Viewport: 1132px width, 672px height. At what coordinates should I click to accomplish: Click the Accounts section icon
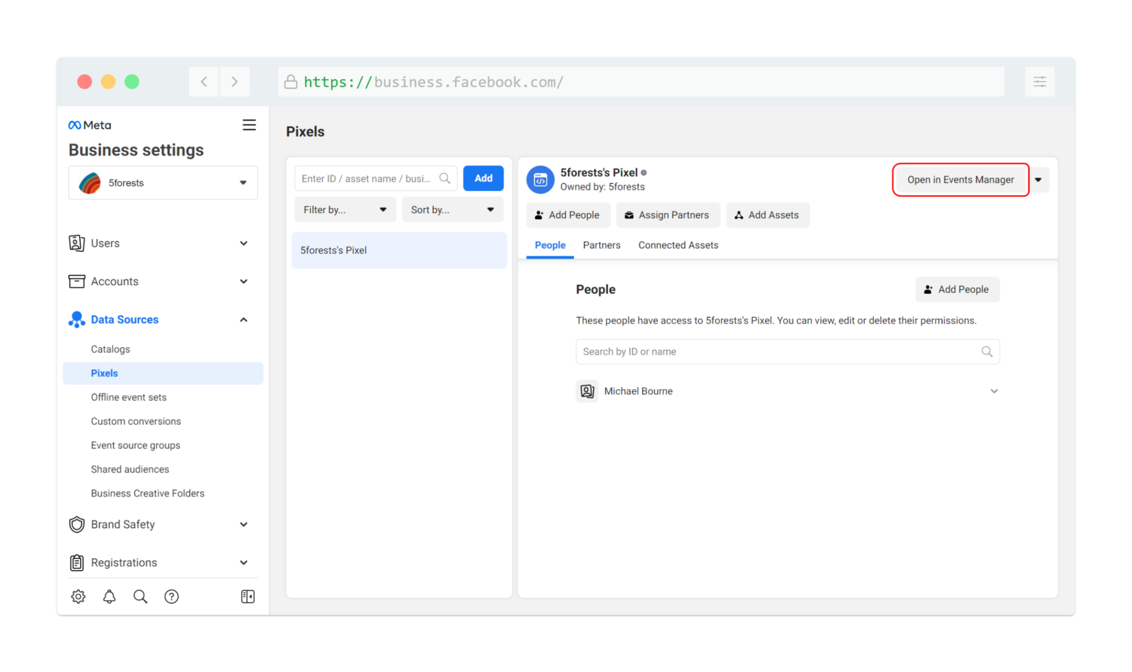[76, 282]
